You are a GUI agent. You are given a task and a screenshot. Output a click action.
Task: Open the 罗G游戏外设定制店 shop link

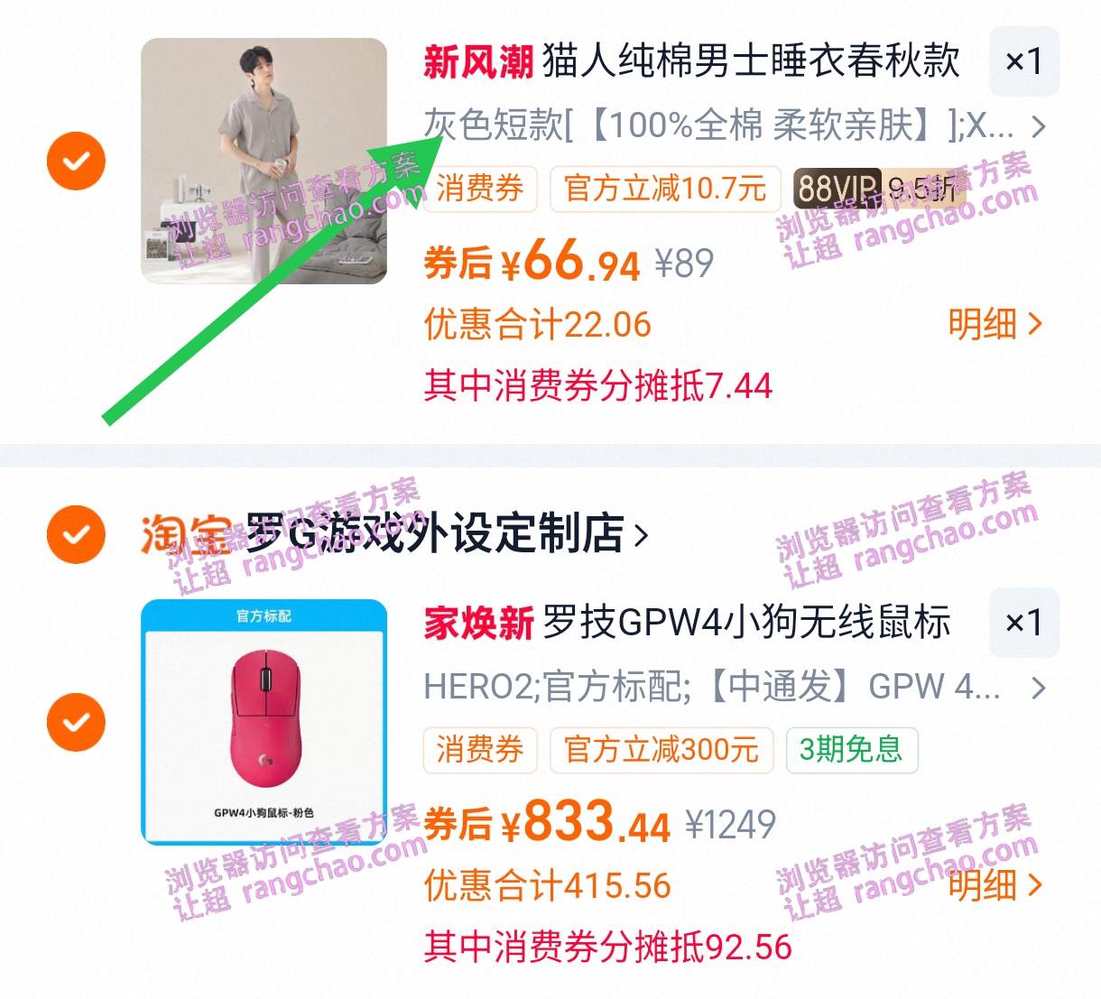[x=448, y=534]
